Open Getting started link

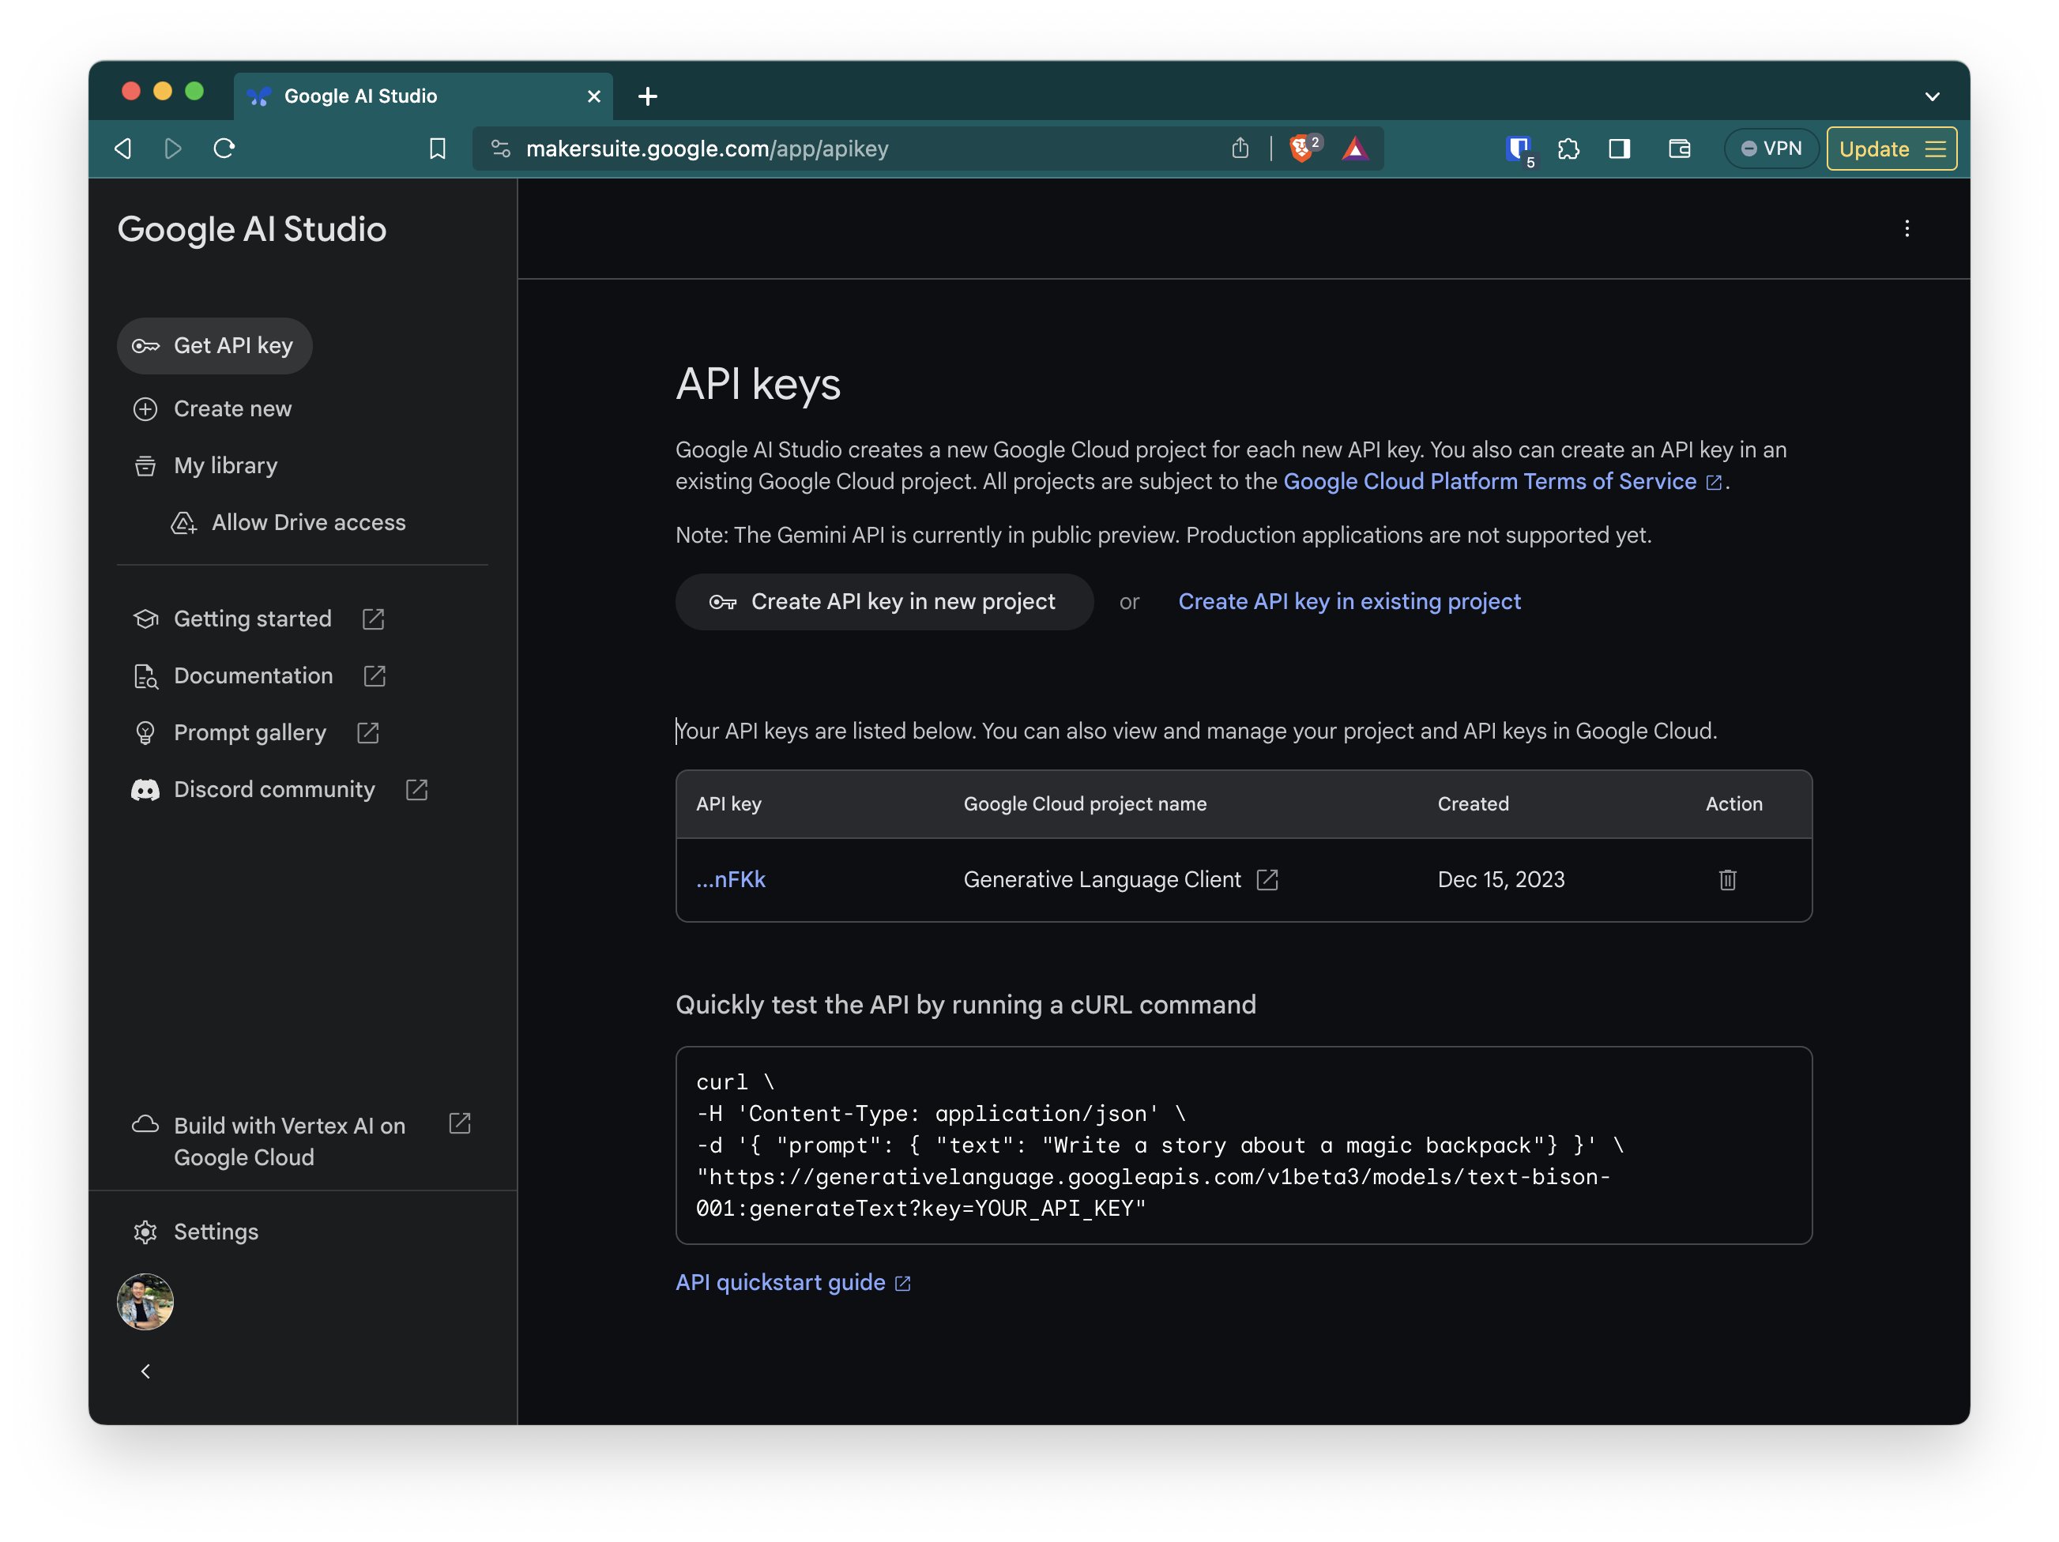pos(252,619)
